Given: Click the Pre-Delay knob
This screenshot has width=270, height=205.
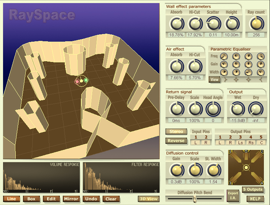Looking at the screenshot, I should point(176,109).
